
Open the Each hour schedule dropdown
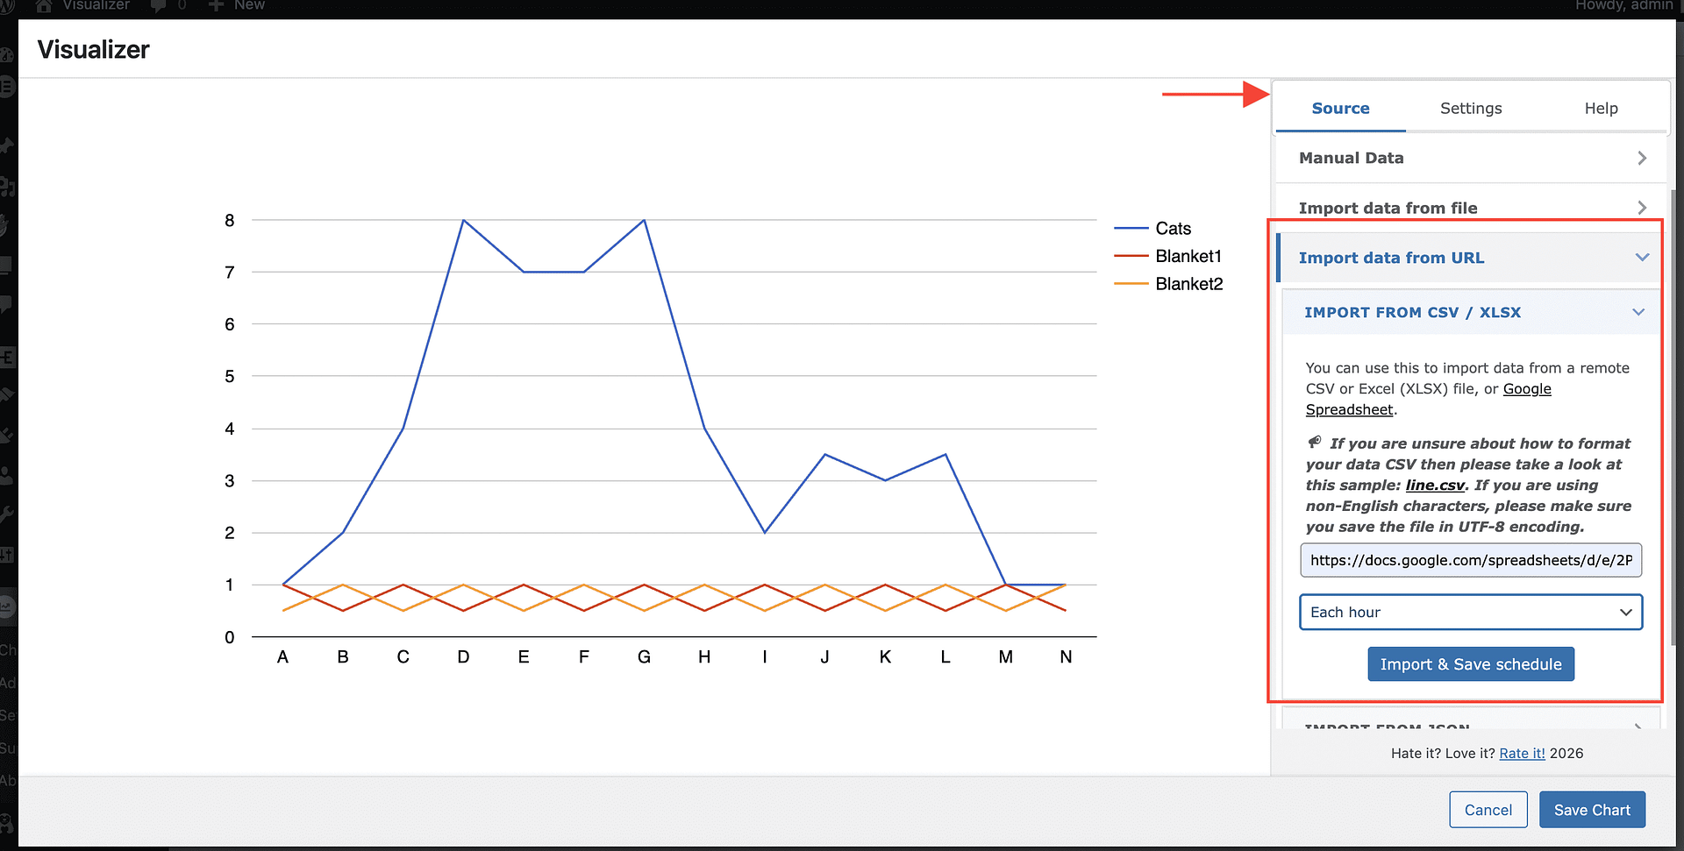coord(1471,612)
